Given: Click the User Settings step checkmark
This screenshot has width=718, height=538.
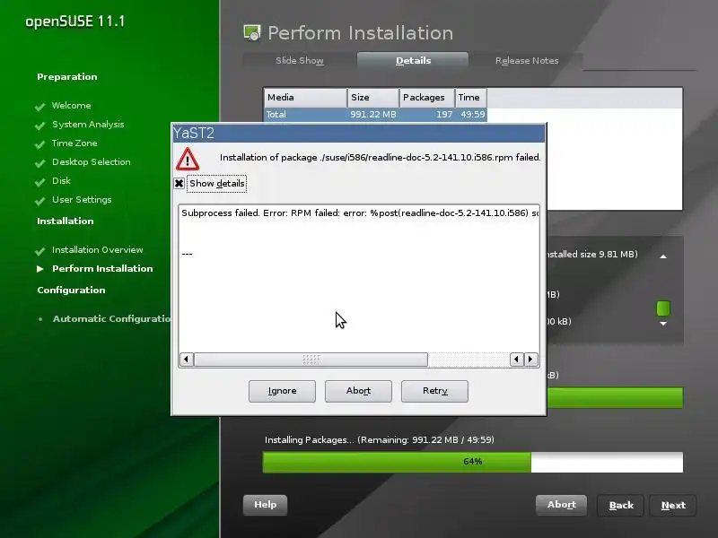Looking at the screenshot, I should coord(39,200).
